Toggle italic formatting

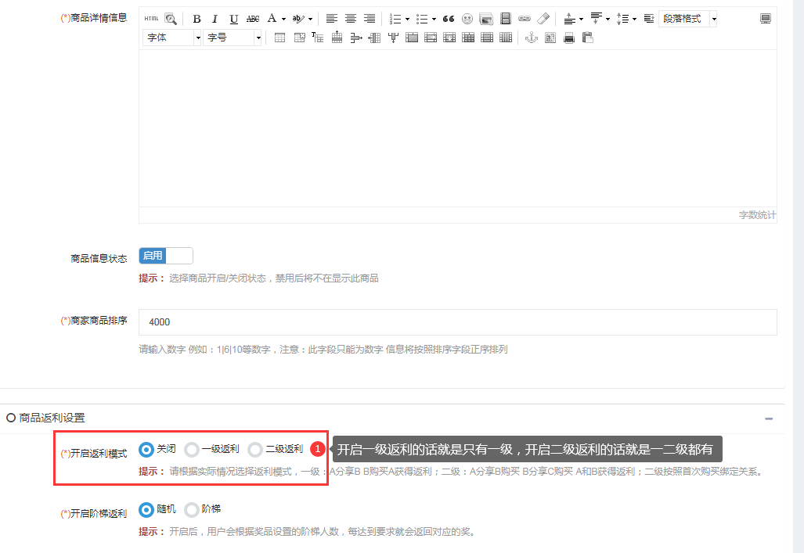click(215, 19)
